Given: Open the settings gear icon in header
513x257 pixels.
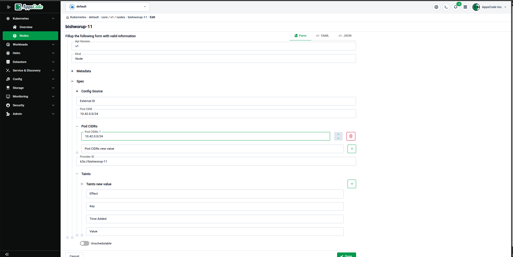Looking at the screenshot, I should pos(436,7).
